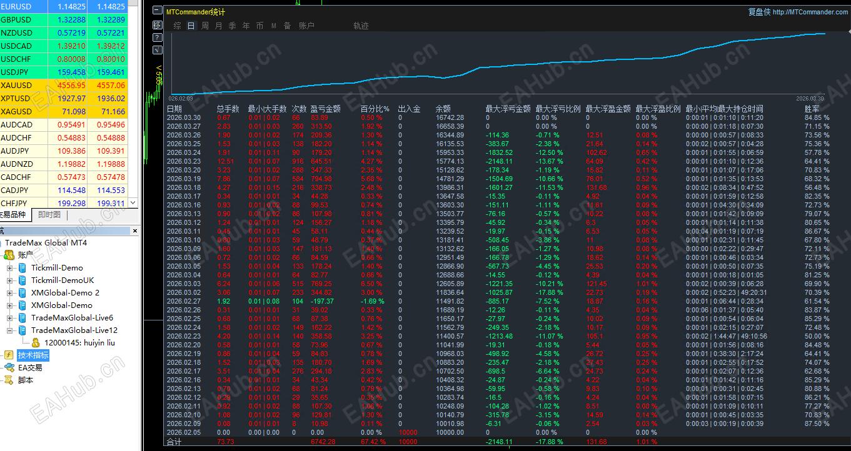851x451 pixels.
Task: Select the USDJPY symbol row
Action: [x=63, y=72]
